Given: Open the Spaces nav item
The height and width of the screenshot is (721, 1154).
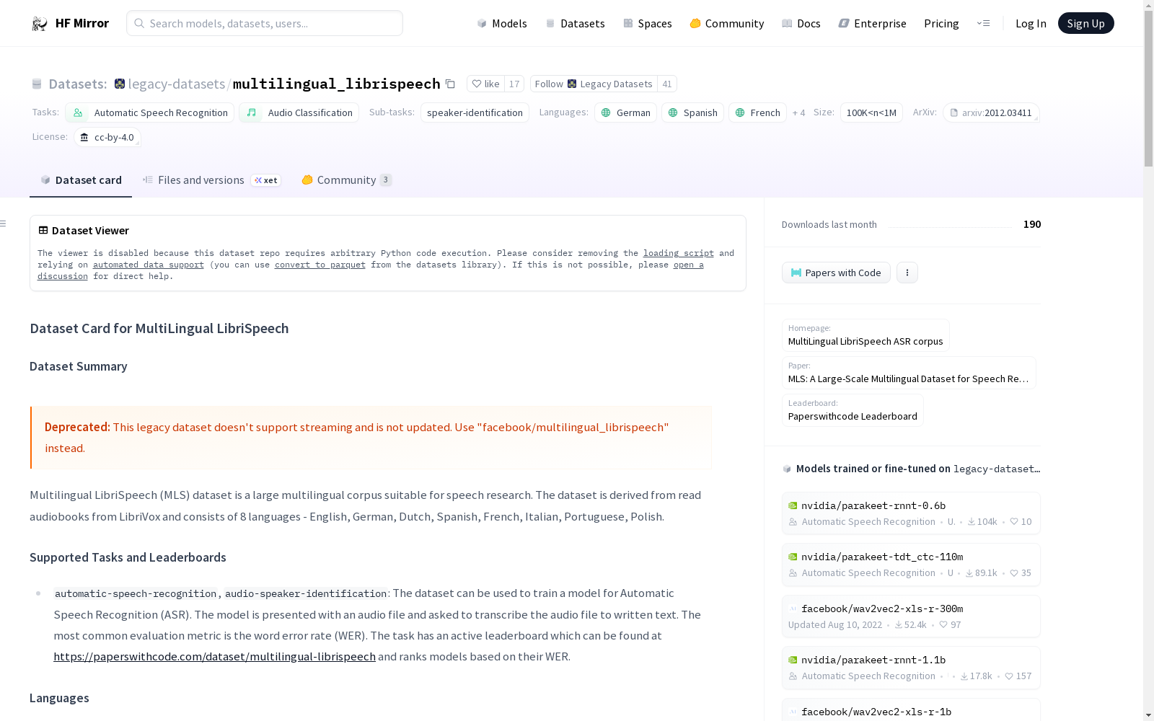Looking at the screenshot, I should click(648, 23).
